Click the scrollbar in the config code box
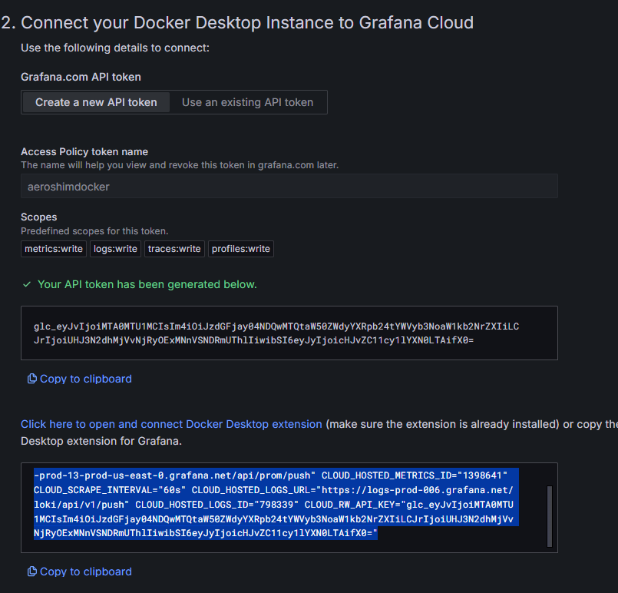 click(550, 516)
